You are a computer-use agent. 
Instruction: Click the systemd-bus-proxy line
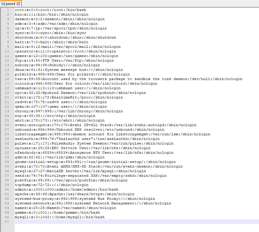click(85, 199)
